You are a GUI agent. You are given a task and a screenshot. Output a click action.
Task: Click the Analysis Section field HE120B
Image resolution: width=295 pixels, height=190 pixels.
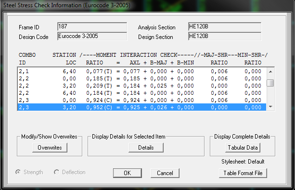[225, 26]
